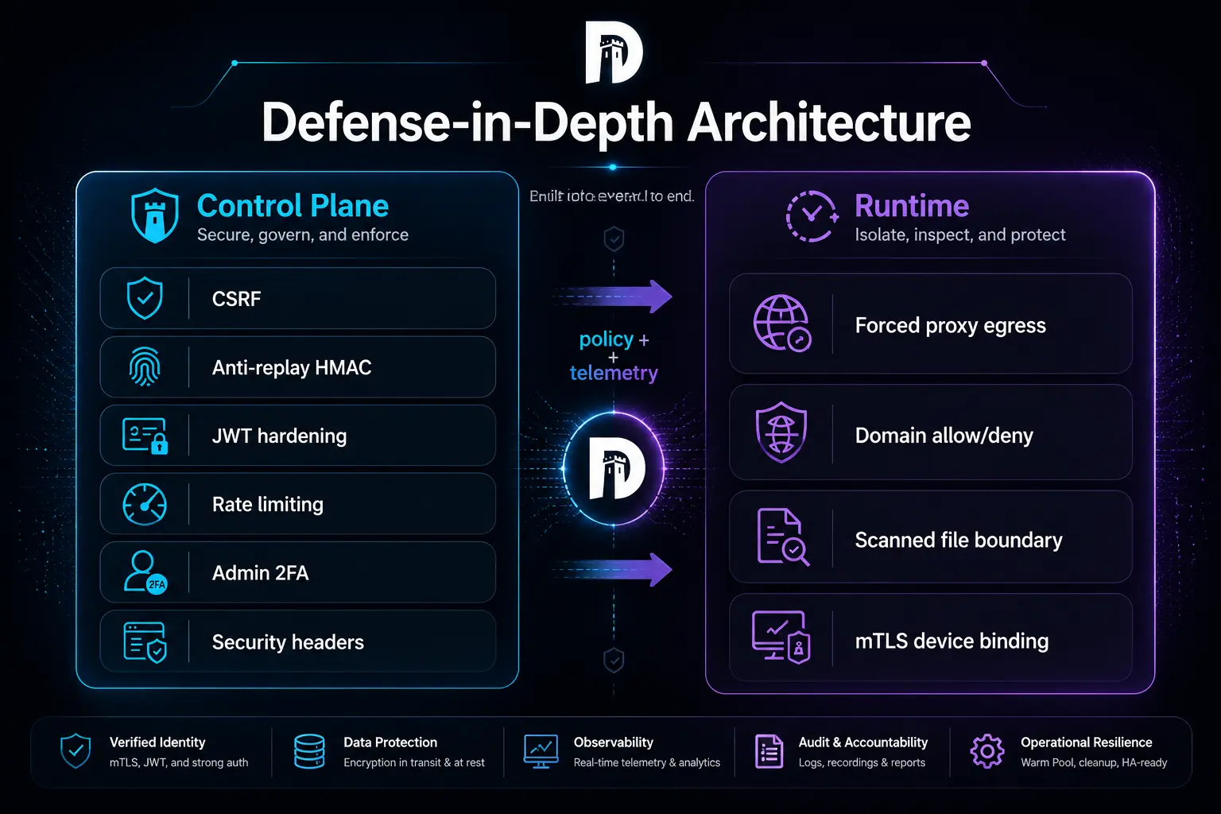1221x814 pixels.
Task: Click the Verified Identity shield icon
Action: coord(76,751)
